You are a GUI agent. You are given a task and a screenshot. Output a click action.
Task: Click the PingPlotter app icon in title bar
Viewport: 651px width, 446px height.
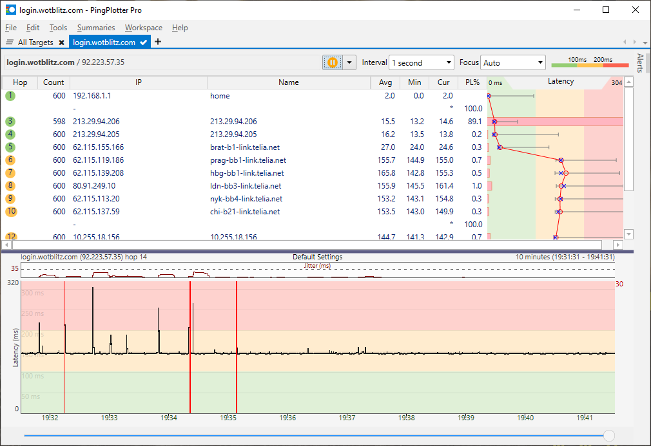click(x=10, y=10)
